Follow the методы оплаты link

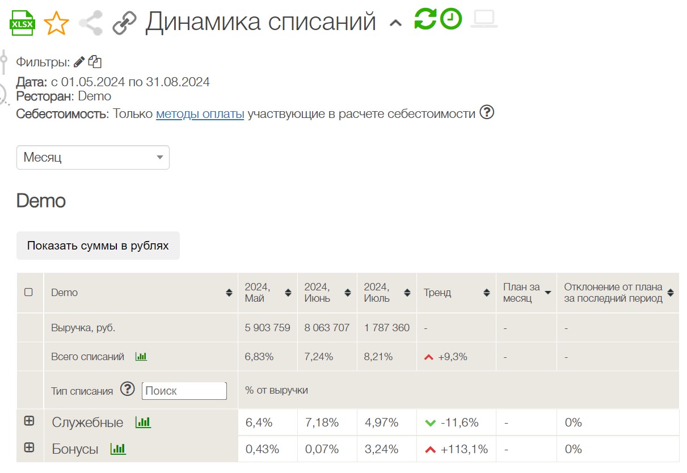(200, 113)
